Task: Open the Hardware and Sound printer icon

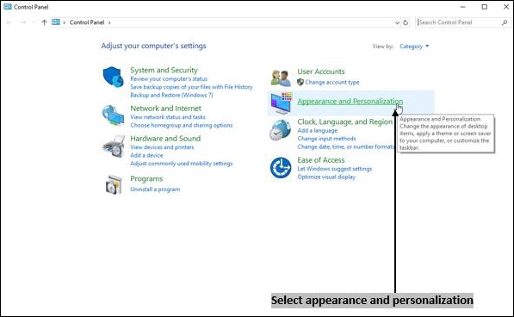Action: [114, 146]
